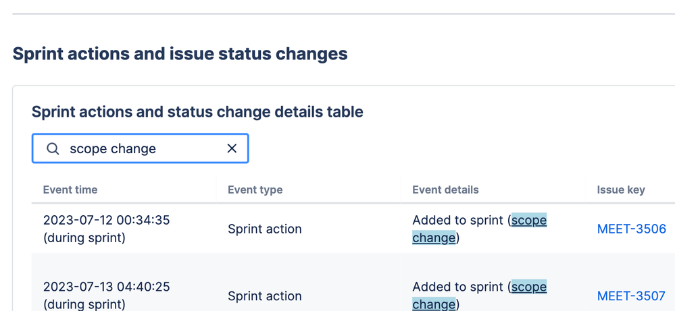Click highlighted "scope" in the MEET-3507 row

[529, 287]
